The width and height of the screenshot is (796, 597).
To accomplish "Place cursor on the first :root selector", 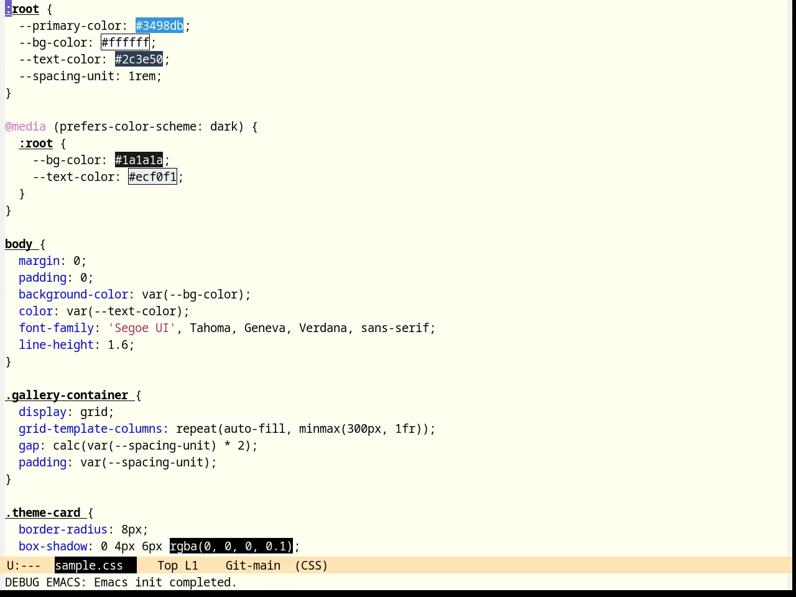I will (x=22, y=9).
